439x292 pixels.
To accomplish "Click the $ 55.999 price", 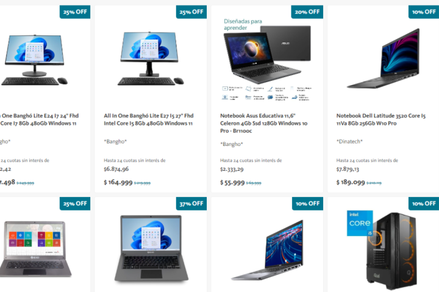I will tap(232, 182).
